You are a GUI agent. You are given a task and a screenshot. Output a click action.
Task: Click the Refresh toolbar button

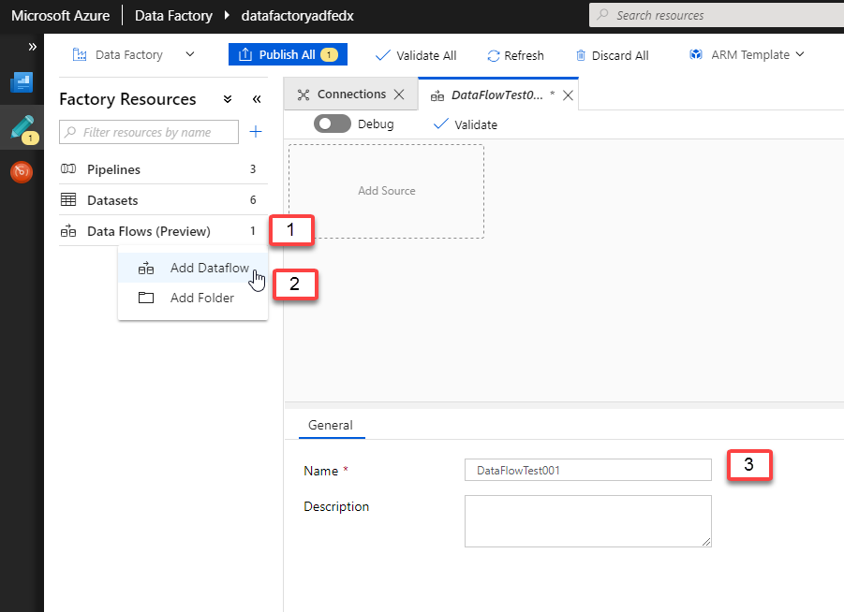point(515,55)
